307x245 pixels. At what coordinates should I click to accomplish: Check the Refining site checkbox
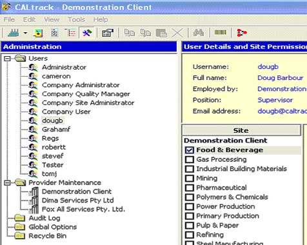tap(190, 235)
